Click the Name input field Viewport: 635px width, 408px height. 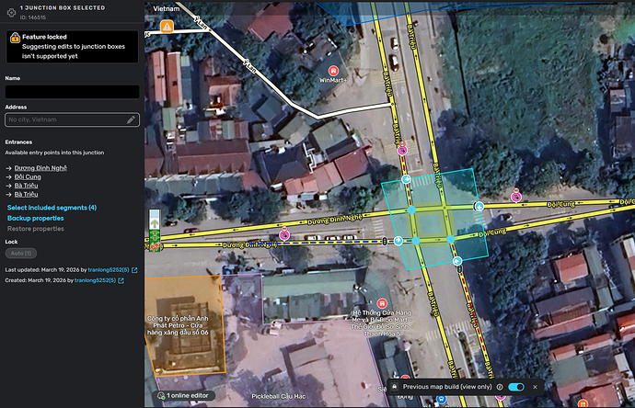tap(72, 92)
